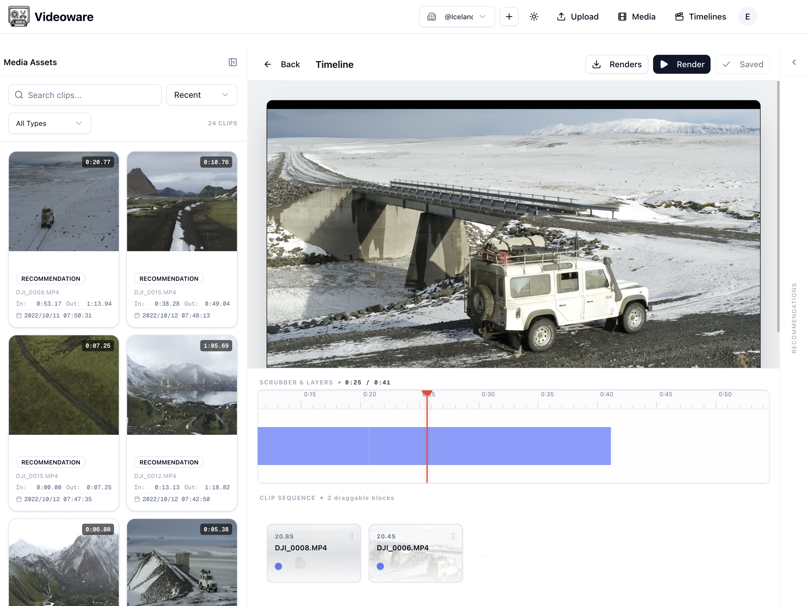Expand the Recommendations side panel chevron
Viewport: 808px width, 606px height.
pos(794,62)
